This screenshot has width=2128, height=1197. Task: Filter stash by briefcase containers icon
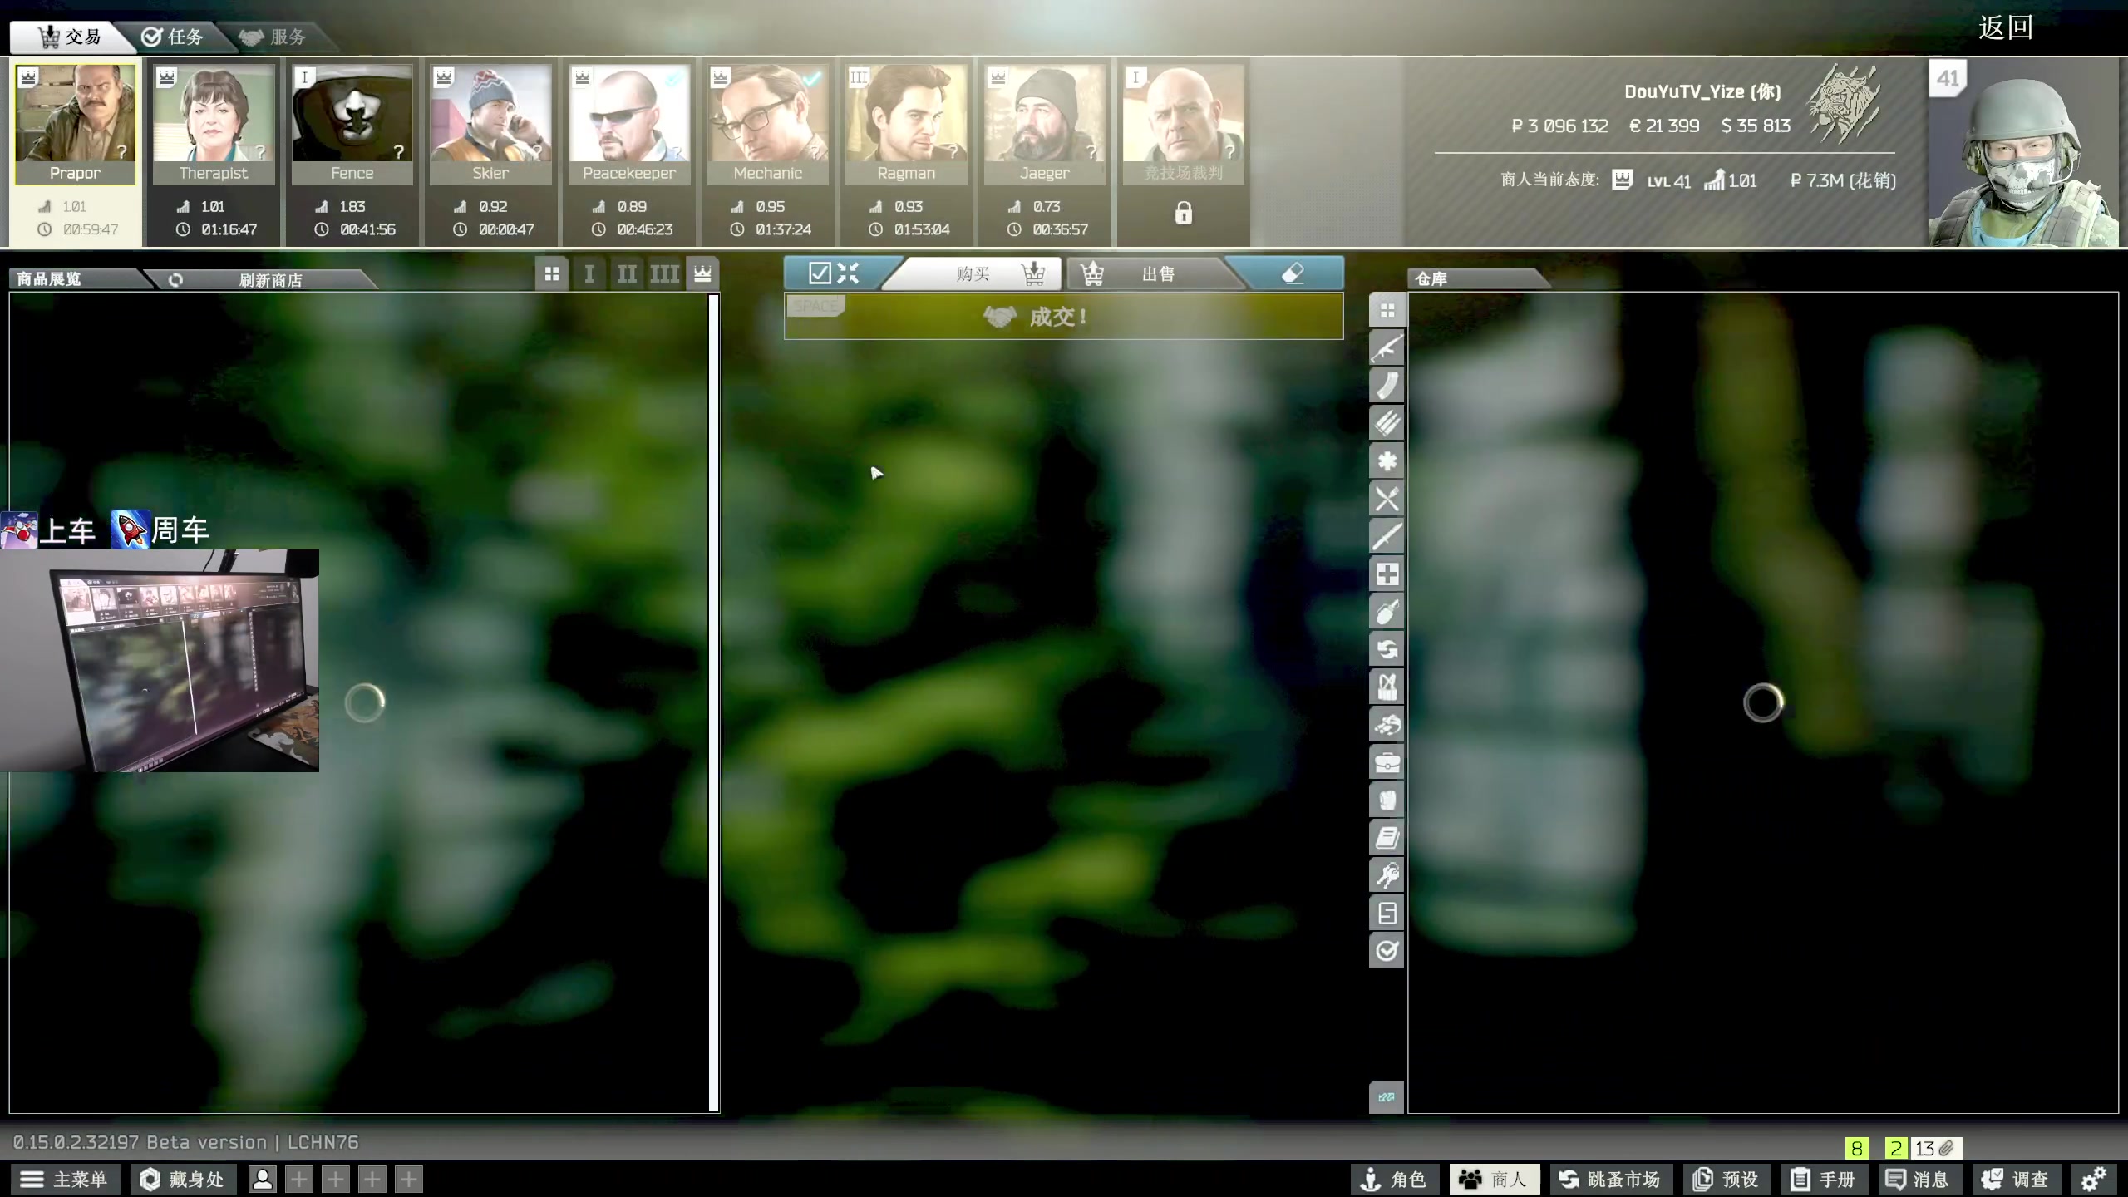click(x=1387, y=762)
